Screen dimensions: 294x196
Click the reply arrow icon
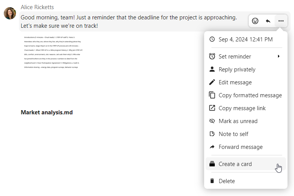(268, 21)
